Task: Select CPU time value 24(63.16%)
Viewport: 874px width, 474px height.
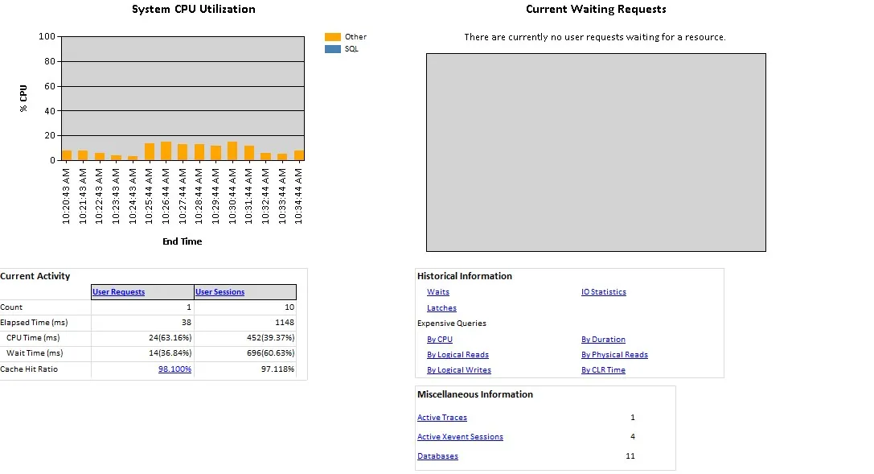Action: click(170, 338)
